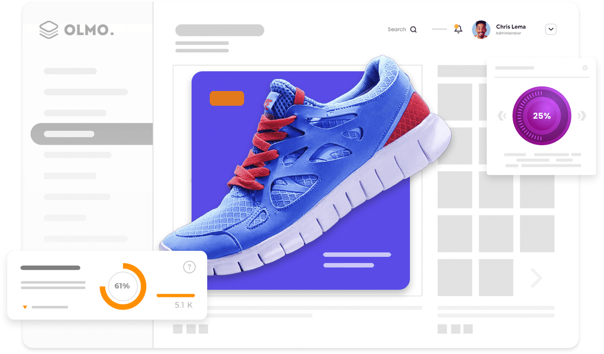Click the orange 61% donut chart

tap(123, 286)
